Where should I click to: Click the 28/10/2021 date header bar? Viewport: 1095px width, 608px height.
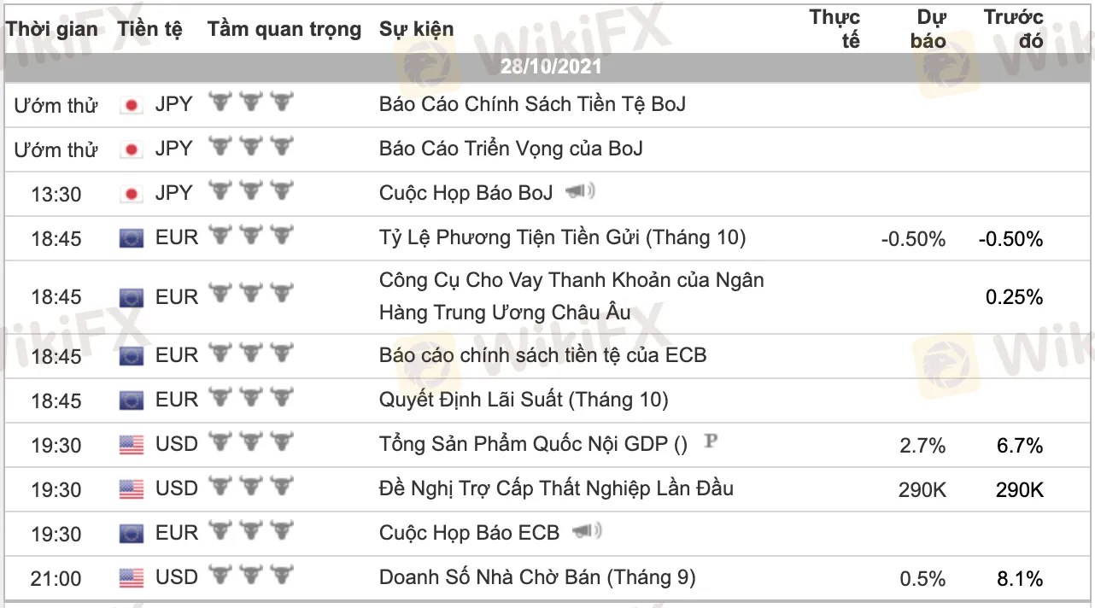point(550,67)
